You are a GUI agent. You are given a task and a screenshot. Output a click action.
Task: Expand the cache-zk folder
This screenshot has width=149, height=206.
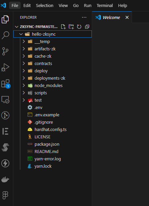(24, 56)
